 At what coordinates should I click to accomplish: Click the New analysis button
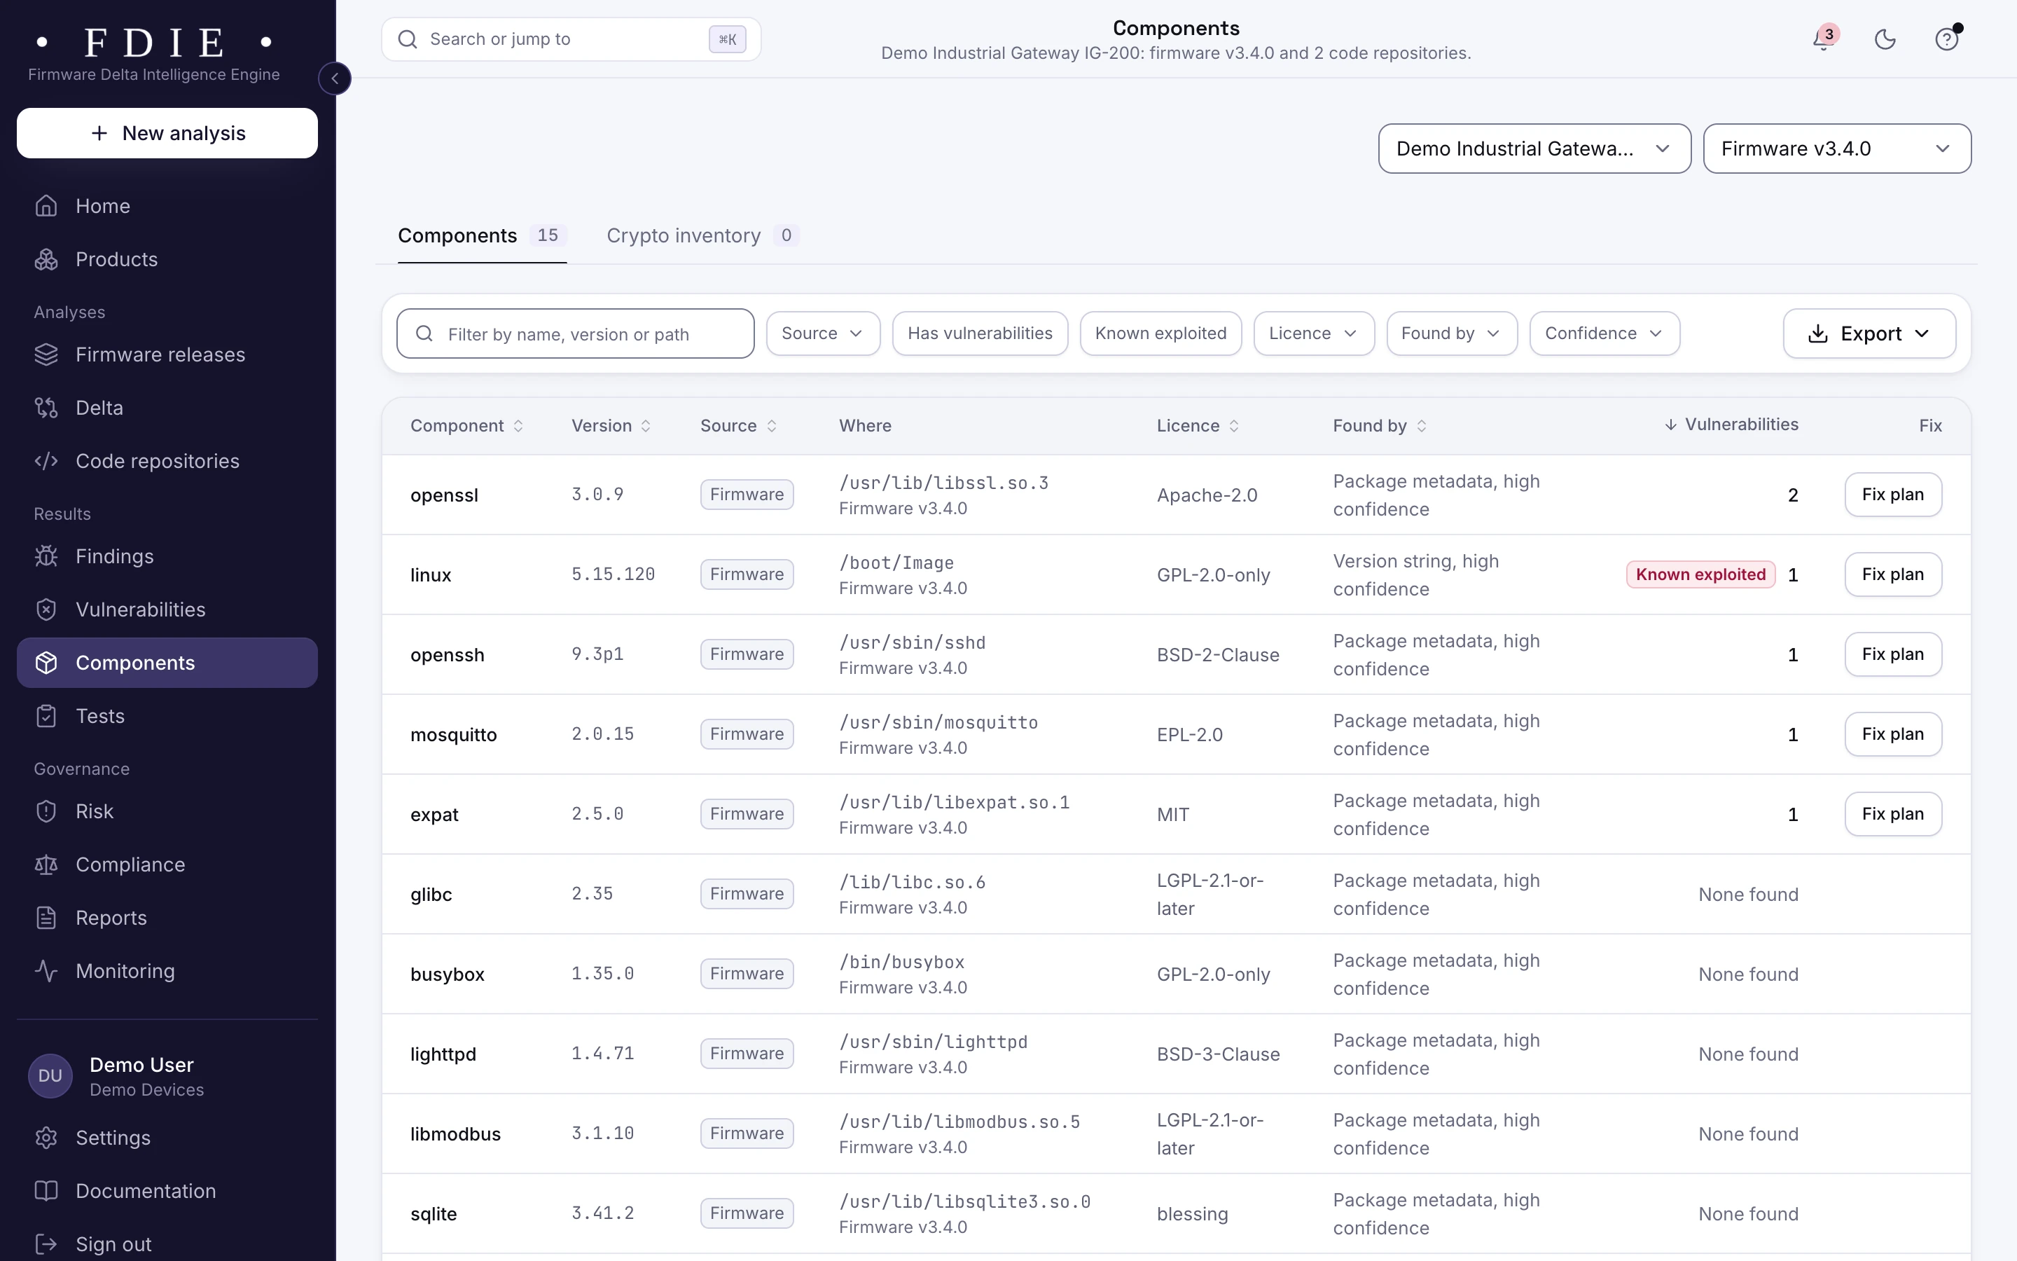point(167,132)
